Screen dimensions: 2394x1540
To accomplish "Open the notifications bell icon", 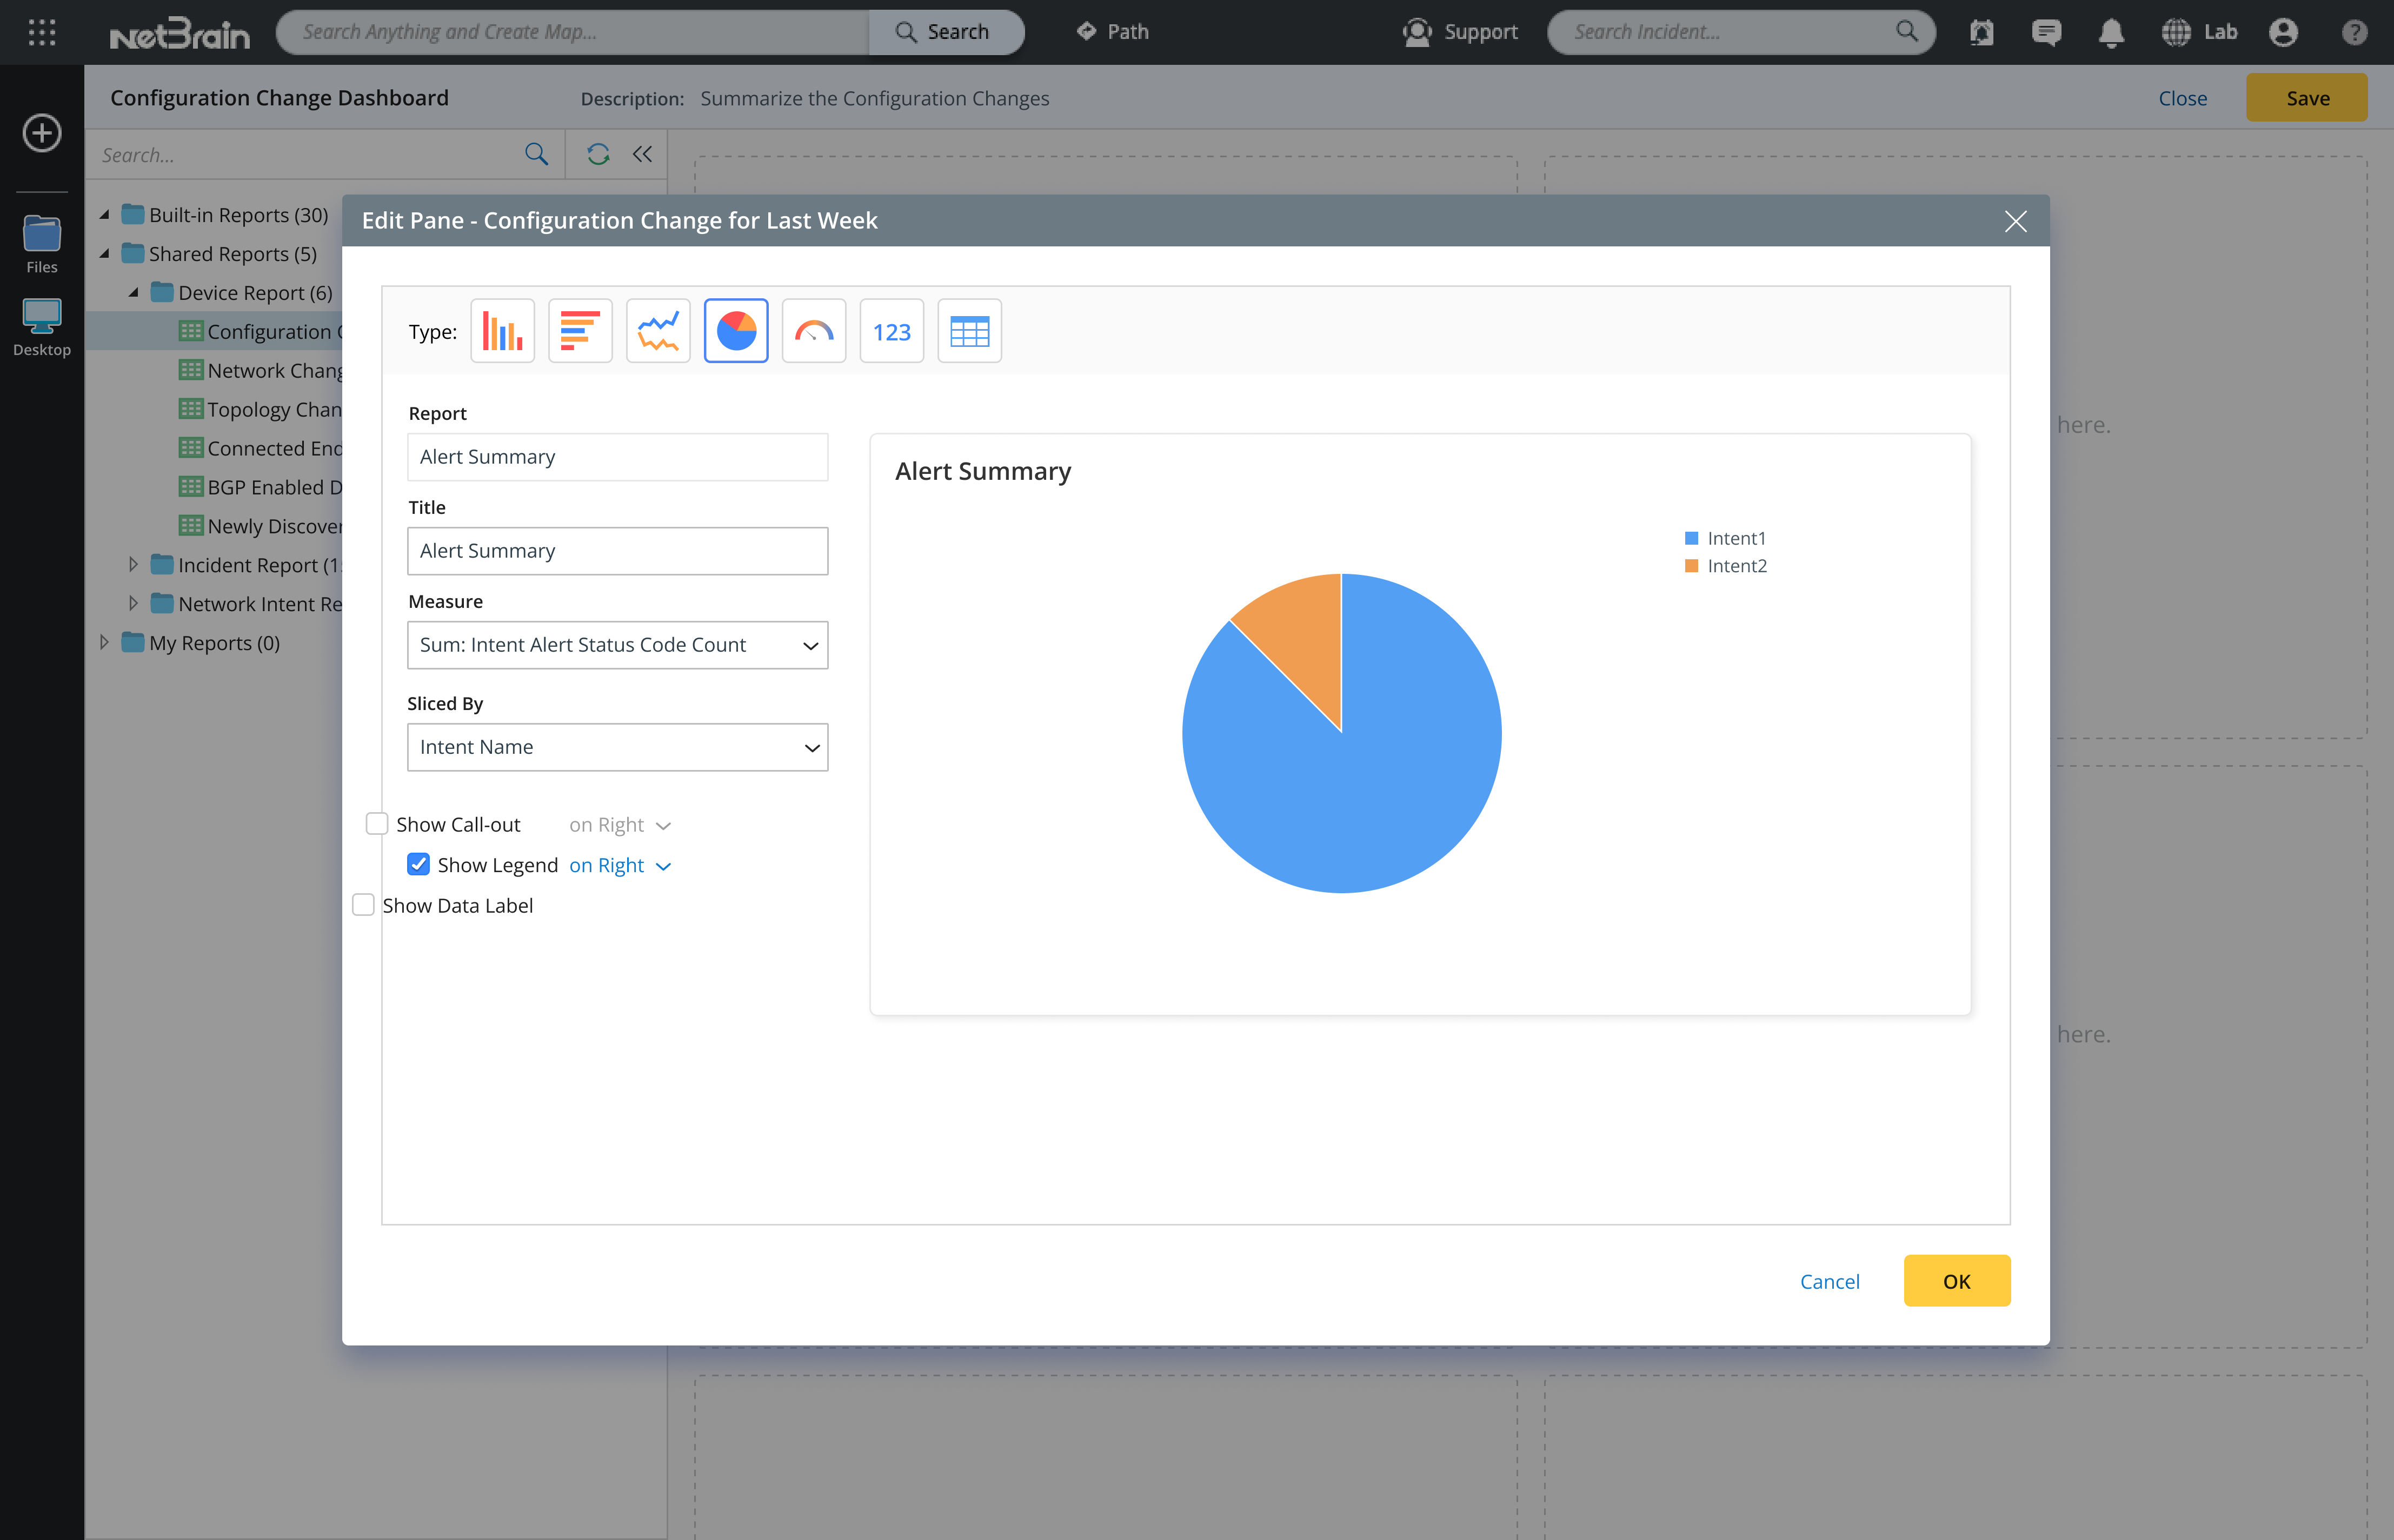I will coord(2111,32).
